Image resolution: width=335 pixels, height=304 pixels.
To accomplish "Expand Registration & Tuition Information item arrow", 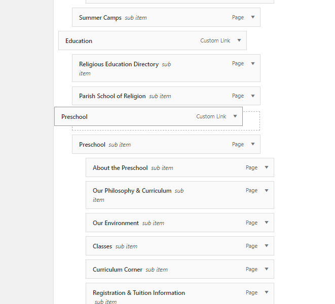I will coord(267,292).
